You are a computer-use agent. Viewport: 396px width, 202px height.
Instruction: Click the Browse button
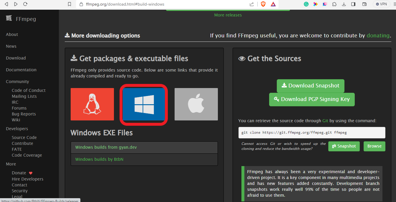375,146
